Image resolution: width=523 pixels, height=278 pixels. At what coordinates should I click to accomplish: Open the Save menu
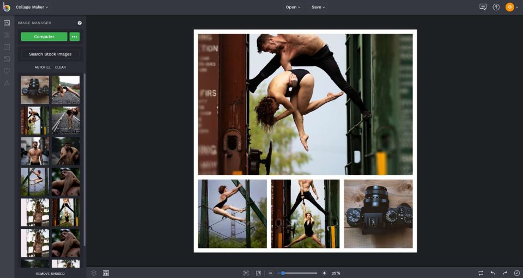pyautogui.click(x=318, y=7)
